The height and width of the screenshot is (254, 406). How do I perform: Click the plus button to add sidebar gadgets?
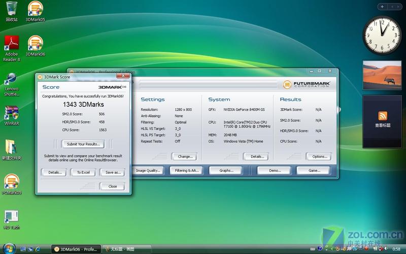coord(382,7)
